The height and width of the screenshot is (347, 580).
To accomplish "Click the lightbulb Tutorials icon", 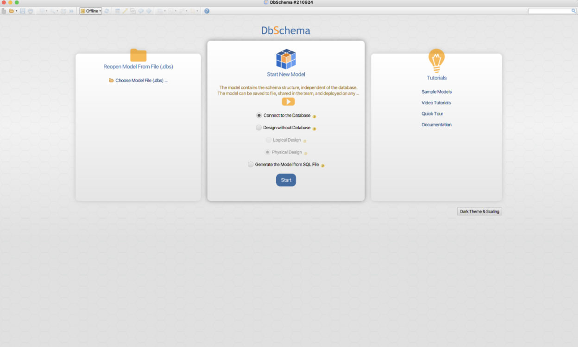I will 436,61.
